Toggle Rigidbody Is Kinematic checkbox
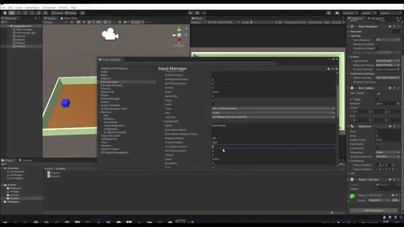 377,148
